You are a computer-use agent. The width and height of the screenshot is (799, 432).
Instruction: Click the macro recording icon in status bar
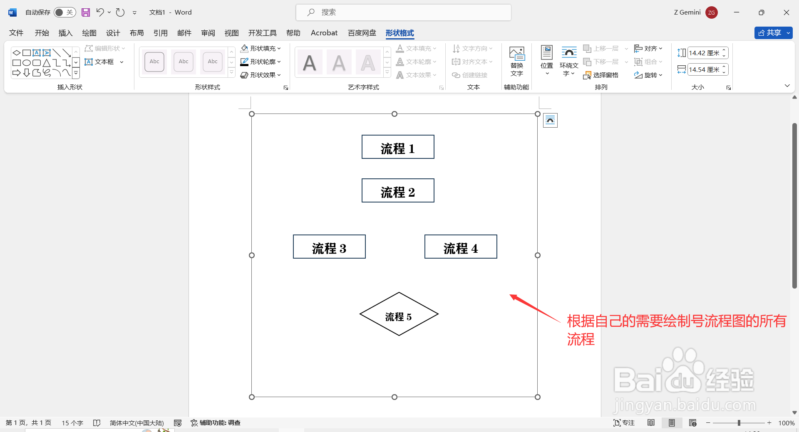coord(178,423)
